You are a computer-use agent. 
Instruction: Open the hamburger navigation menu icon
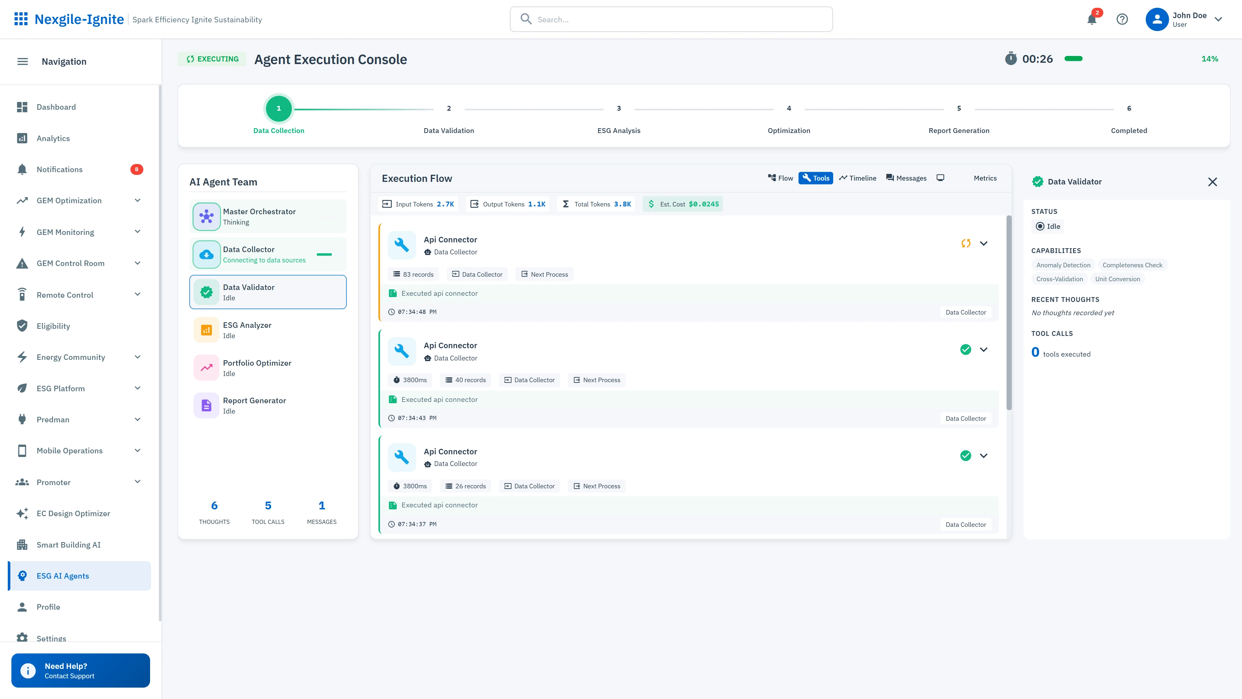click(22, 61)
